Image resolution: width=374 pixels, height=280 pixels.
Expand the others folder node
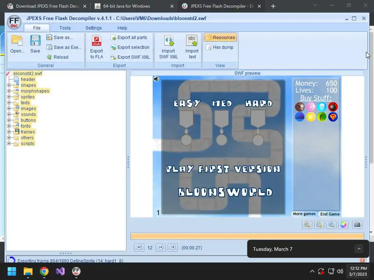pyautogui.click(x=9, y=137)
